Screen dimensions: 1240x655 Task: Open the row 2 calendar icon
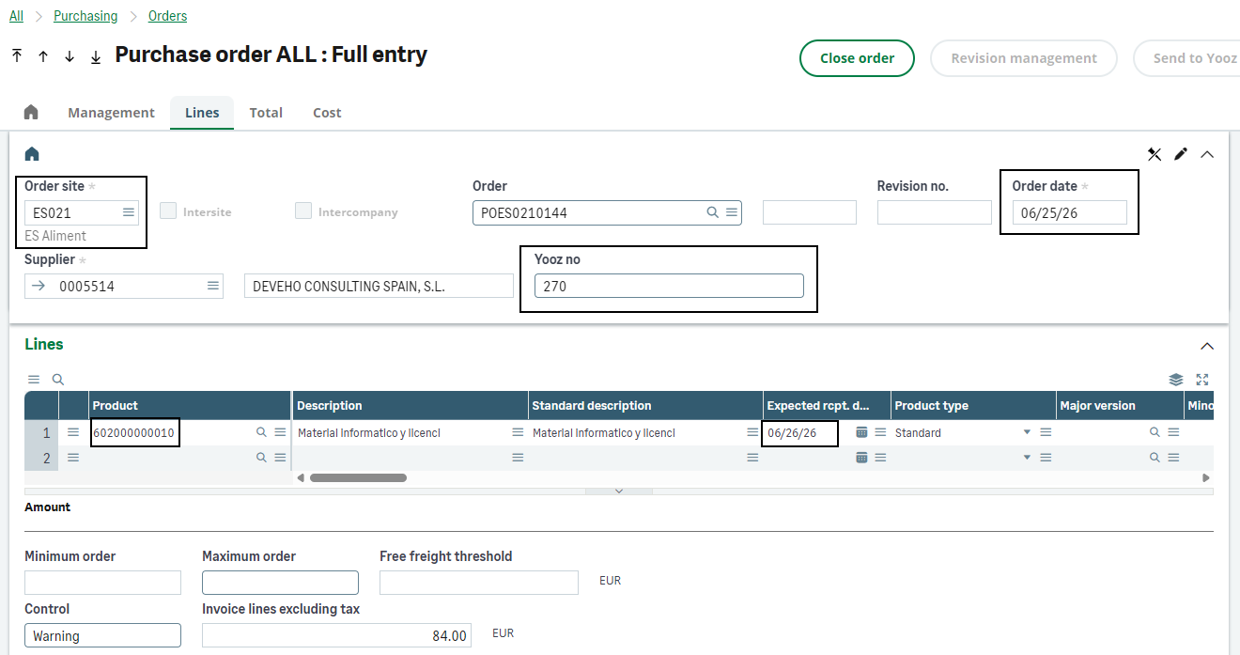(861, 458)
